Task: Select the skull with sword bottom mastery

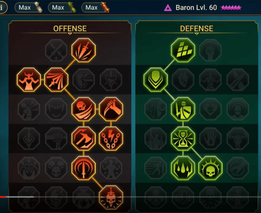Action: [111, 198]
